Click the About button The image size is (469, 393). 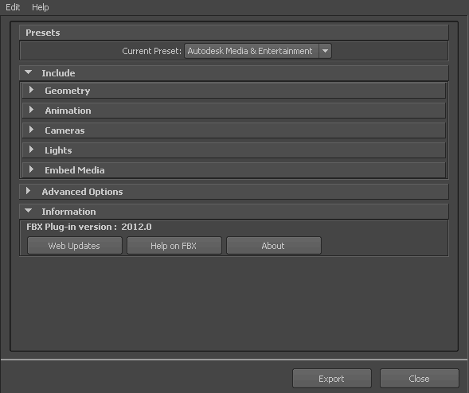(274, 246)
